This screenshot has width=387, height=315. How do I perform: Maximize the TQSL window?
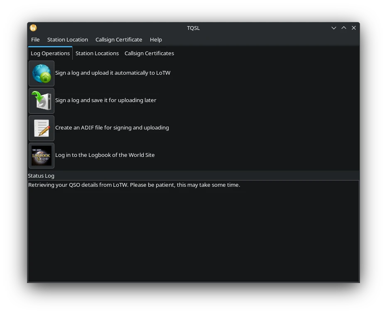point(344,28)
